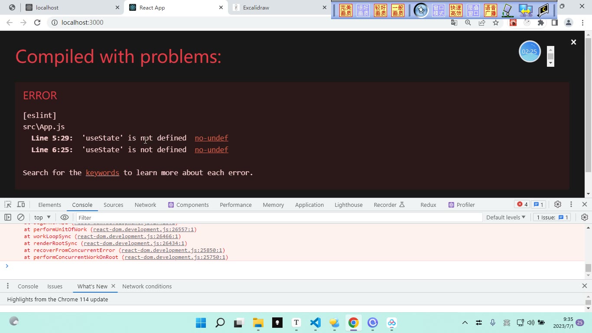This screenshot has height=333, width=592.
Task: Switch to the Network tab in DevTools
Action: pyautogui.click(x=145, y=205)
